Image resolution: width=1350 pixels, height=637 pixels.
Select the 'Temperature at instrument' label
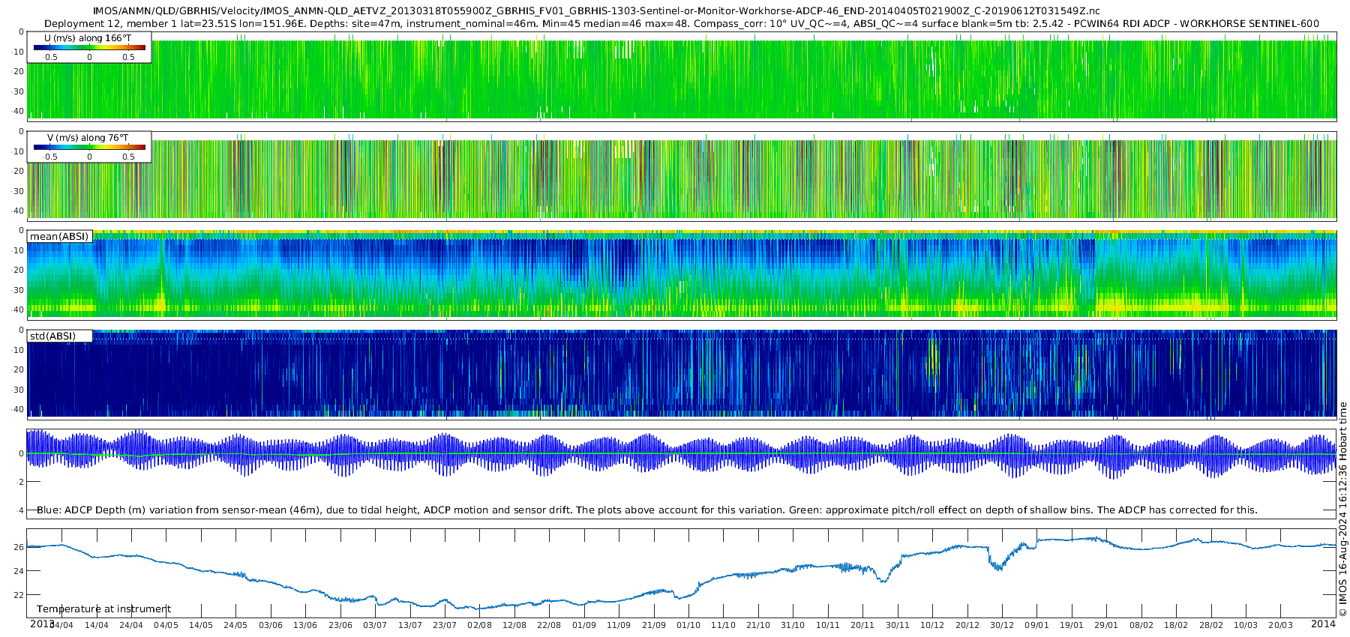tap(103, 609)
